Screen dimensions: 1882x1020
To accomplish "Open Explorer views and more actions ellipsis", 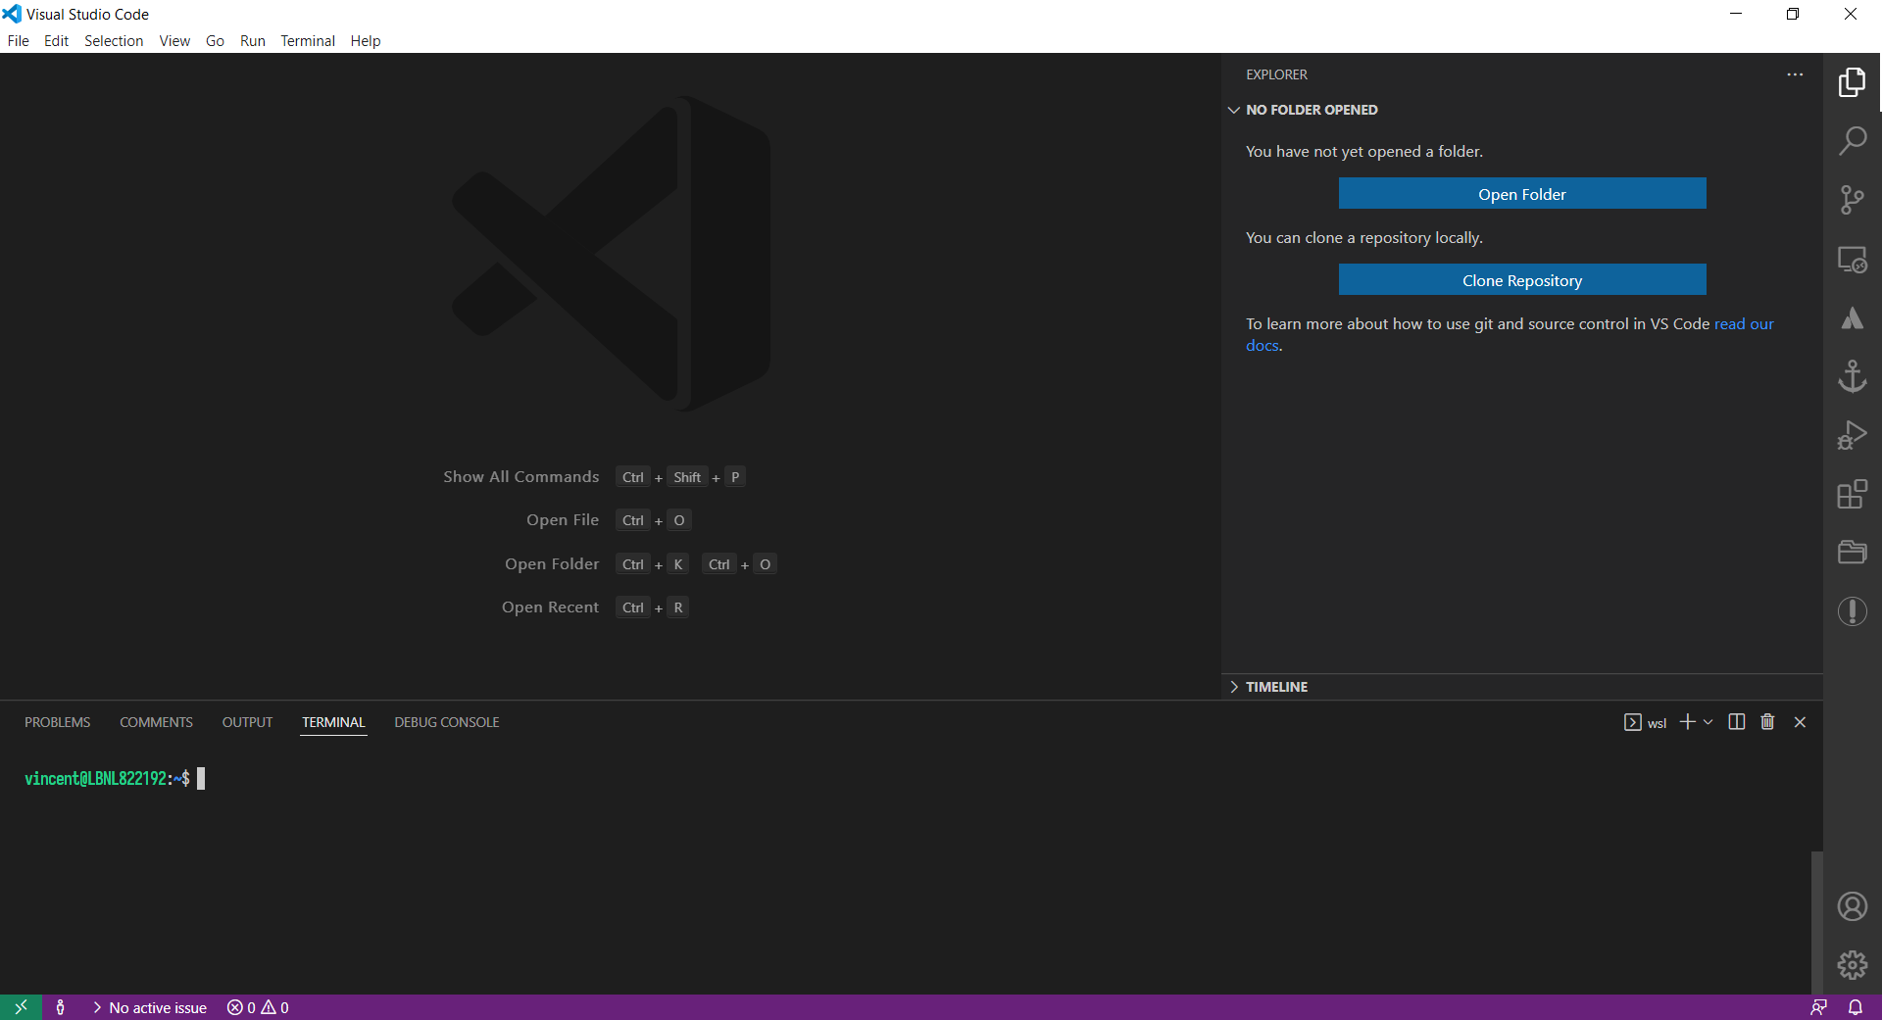I will [1795, 74].
